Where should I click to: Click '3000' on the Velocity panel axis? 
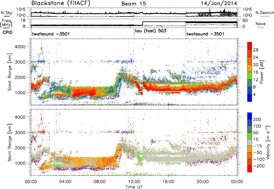20,132
